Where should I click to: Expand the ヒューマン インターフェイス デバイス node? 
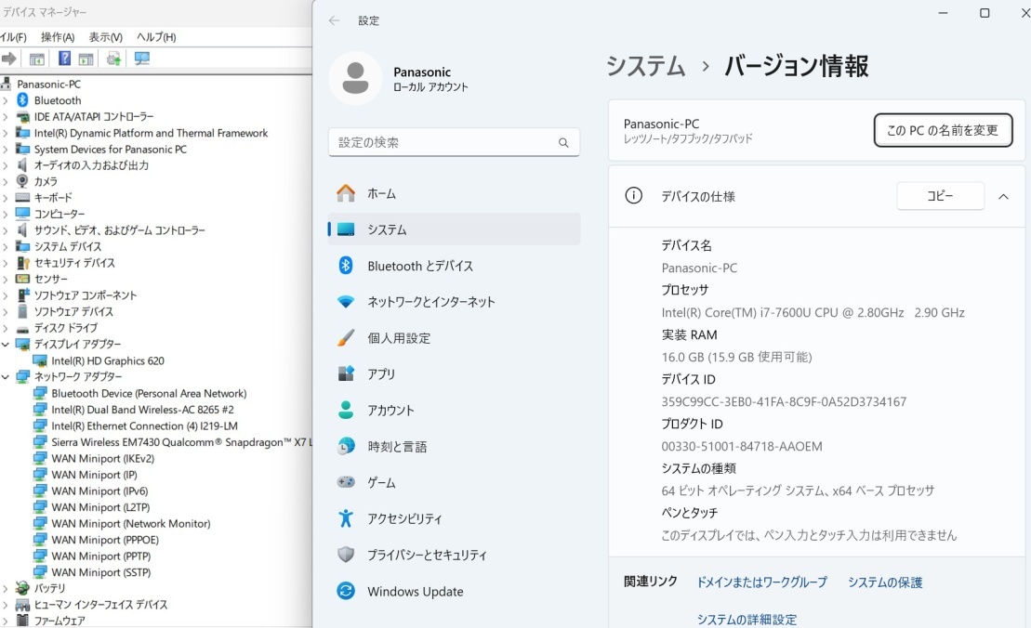pyautogui.click(x=6, y=605)
